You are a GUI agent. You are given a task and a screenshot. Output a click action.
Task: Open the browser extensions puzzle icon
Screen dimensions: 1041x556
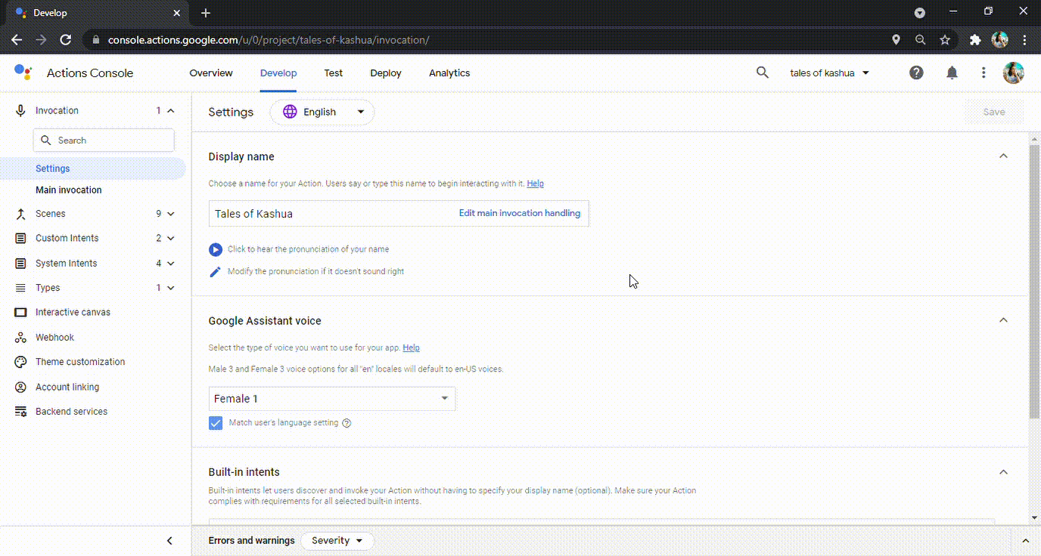975,39
